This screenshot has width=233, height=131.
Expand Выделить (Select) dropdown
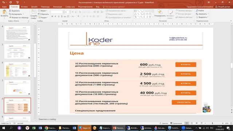click(208, 17)
